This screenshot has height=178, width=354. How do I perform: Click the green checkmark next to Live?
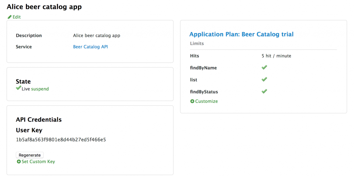tap(18, 88)
